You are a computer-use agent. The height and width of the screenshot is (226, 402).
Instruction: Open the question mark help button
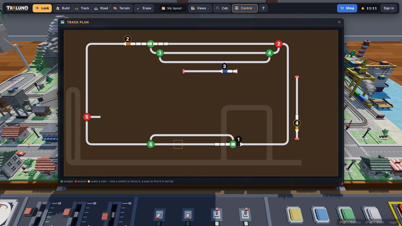(263, 8)
